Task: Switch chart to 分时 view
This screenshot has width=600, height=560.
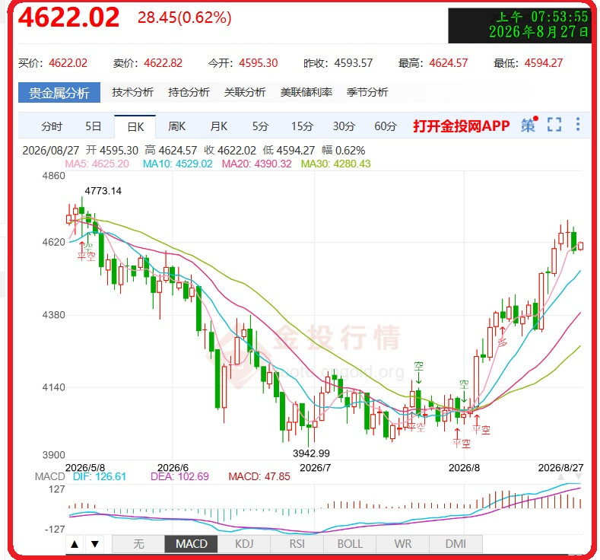Action: click(x=52, y=126)
